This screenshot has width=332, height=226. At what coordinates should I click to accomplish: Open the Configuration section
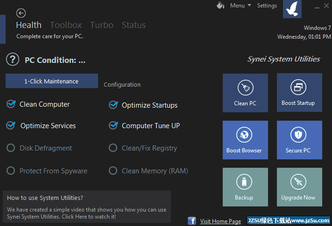(x=122, y=85)
